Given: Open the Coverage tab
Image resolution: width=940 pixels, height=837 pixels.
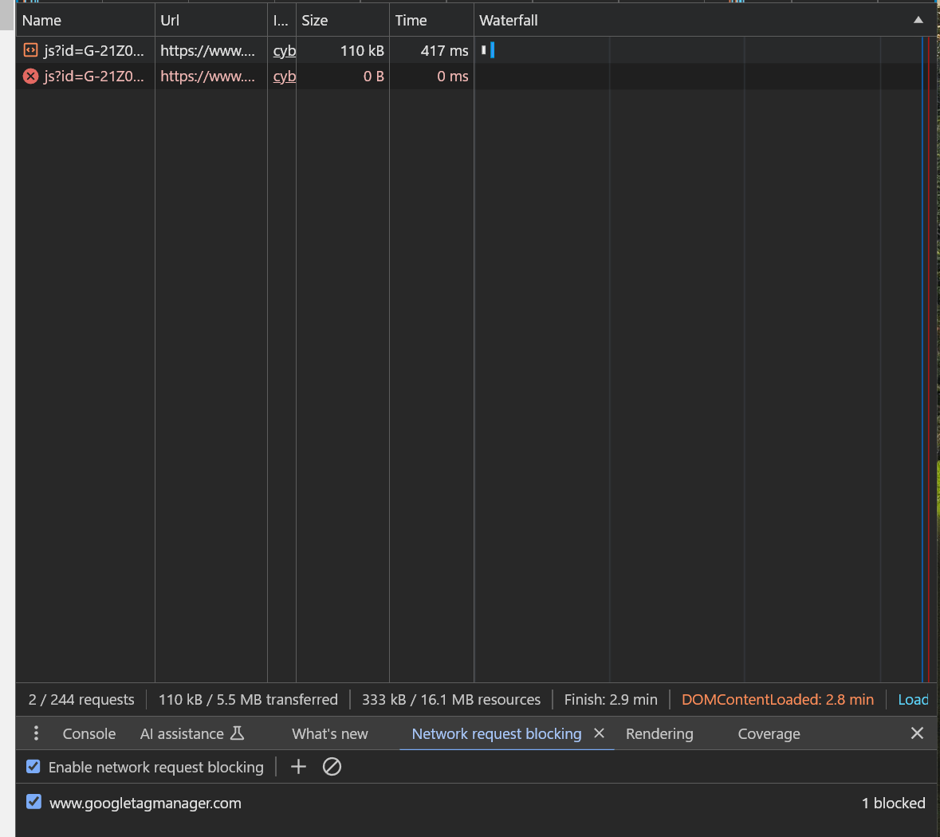Looking at the screenshot, I should click(769, 734).
